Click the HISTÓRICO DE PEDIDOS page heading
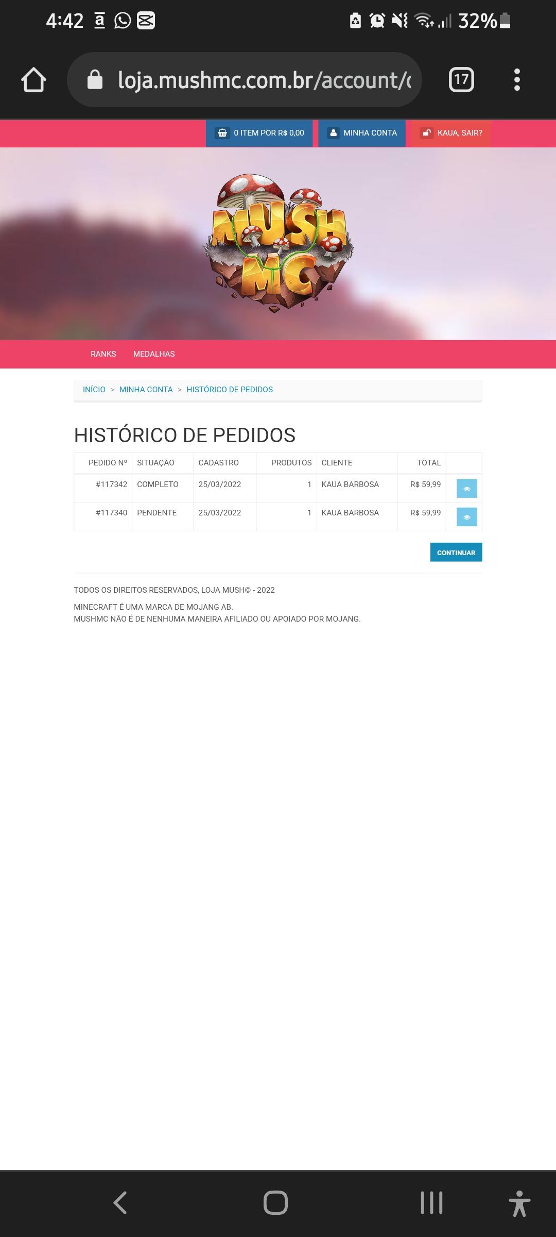Viewport: 556px width, 1237px height. pyautogui.click(x=185, y=436)
